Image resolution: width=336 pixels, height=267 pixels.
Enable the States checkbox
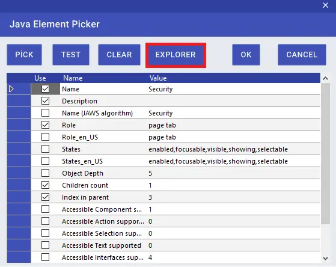[46, 149]
